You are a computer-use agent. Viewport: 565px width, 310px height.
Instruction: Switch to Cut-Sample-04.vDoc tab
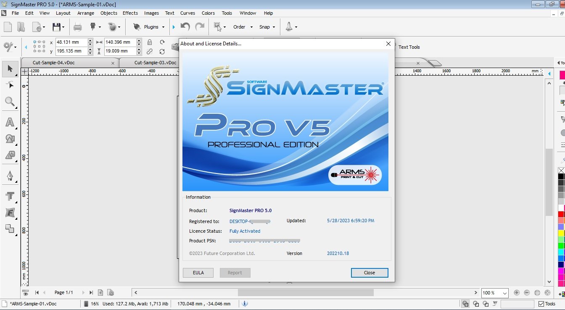click(54, 63)
